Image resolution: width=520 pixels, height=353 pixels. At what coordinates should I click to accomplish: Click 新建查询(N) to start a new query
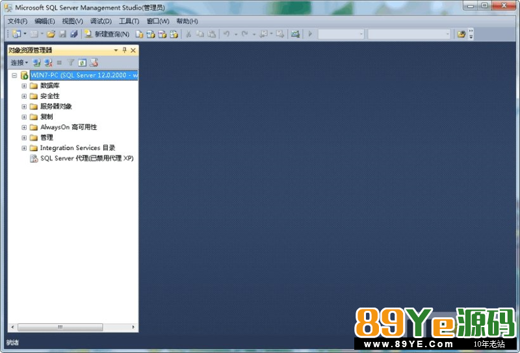107,34
